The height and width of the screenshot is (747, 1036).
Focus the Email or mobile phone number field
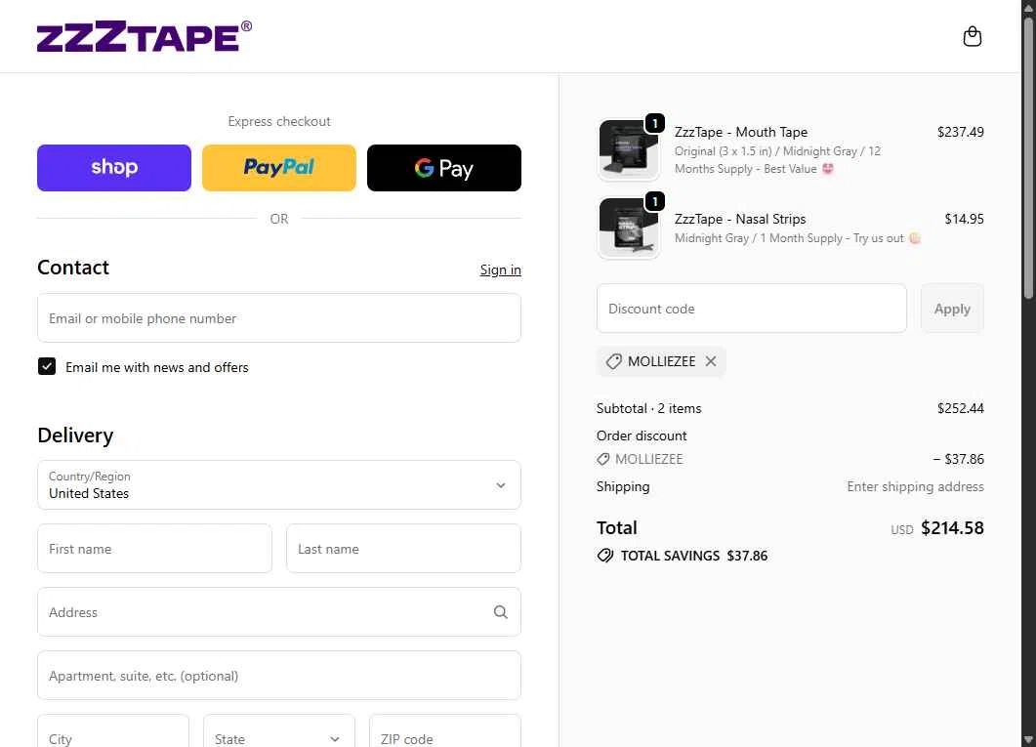[x=279, y=318]
